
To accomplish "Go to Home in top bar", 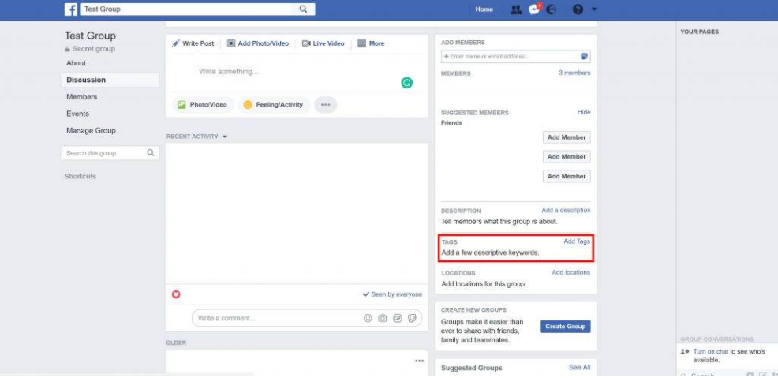I will point(484,9).
